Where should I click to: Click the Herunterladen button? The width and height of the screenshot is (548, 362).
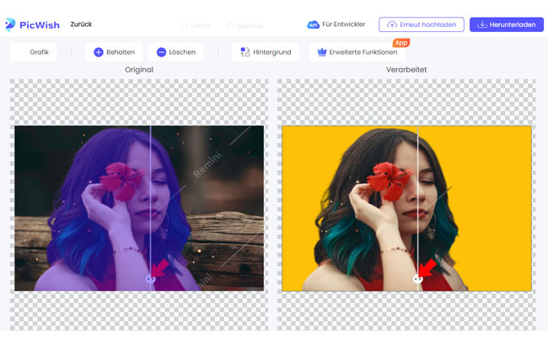[507, 24]
